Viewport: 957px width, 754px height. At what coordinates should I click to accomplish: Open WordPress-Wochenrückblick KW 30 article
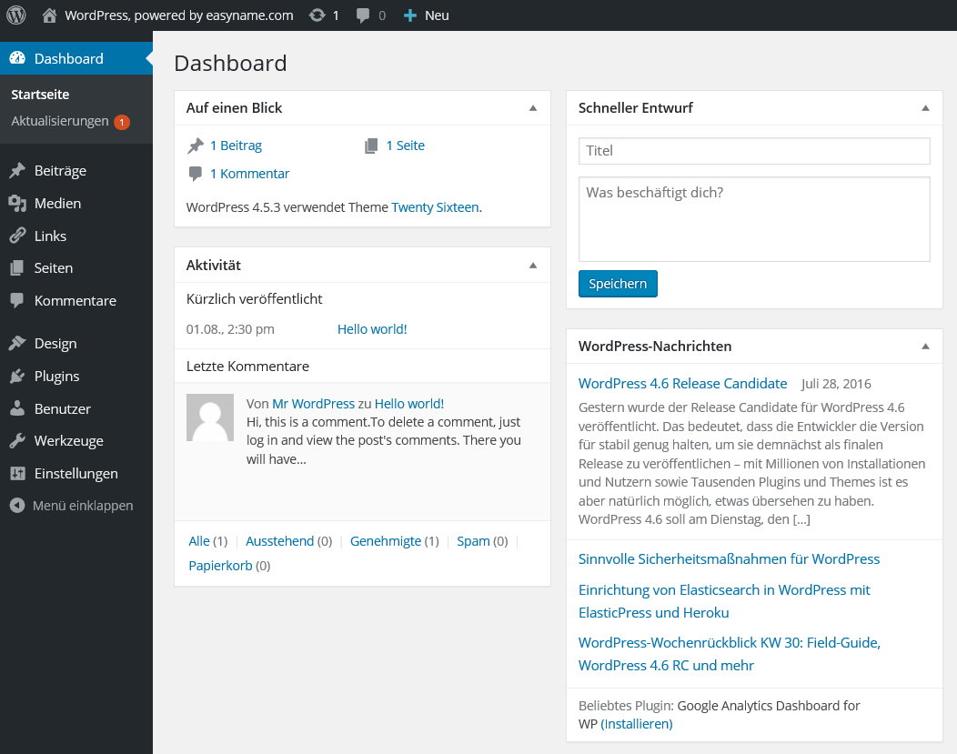click(730, 654)
